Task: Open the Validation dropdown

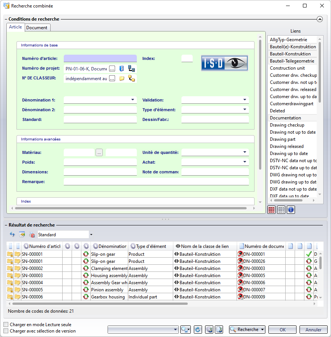Action: pos(245,100)
